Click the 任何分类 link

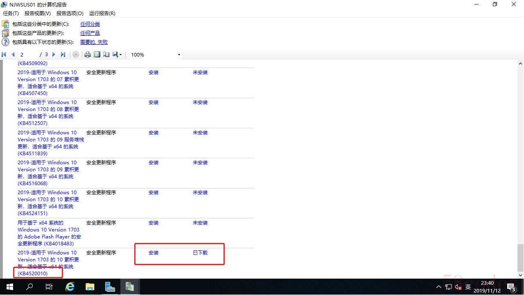90,24
